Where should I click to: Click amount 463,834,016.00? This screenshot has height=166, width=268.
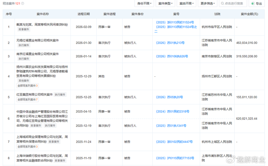[247, 43]
